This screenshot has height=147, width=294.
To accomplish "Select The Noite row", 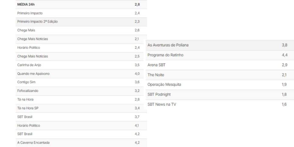I will click(x=220, y=75).
